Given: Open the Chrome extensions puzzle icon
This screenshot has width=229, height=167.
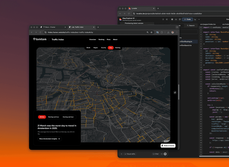Looking at the screenshot, I should click(x=162, y=32).
